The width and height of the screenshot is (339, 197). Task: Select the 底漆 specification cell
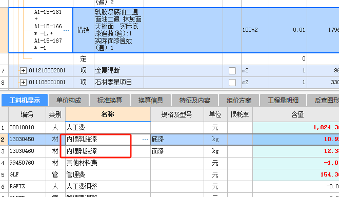177,139
